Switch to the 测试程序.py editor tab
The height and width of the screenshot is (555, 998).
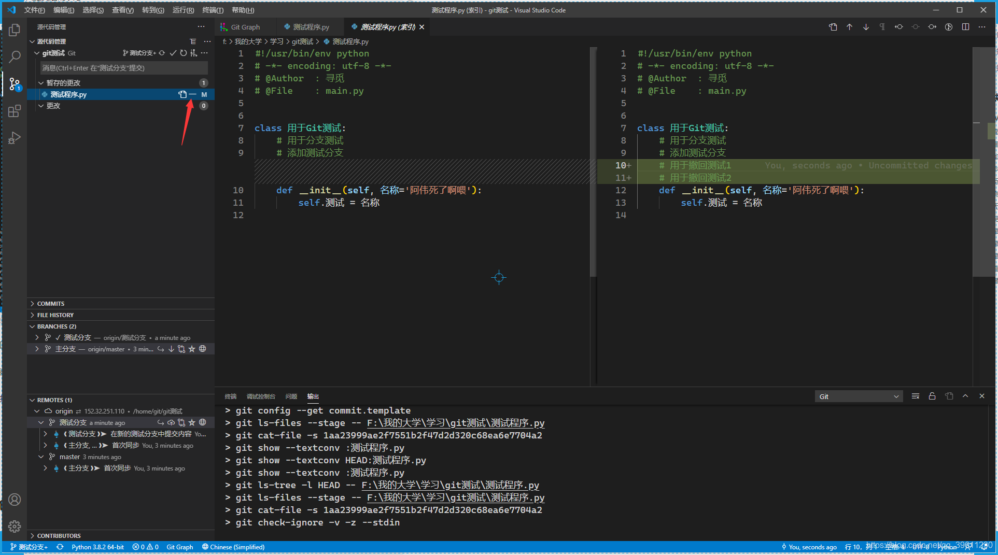[x=311, y=27]
